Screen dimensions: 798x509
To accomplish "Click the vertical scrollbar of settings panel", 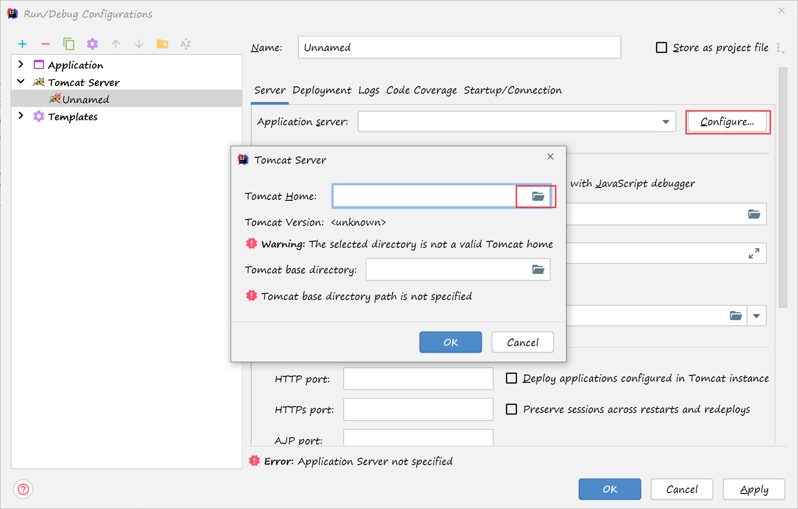I will point(783,188).
